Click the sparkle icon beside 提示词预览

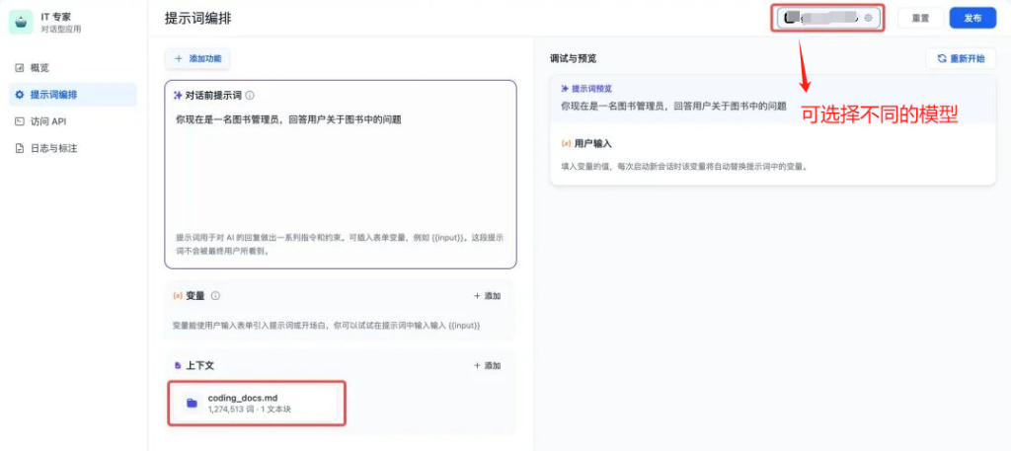pyautogui.click(x=565, y=89)
